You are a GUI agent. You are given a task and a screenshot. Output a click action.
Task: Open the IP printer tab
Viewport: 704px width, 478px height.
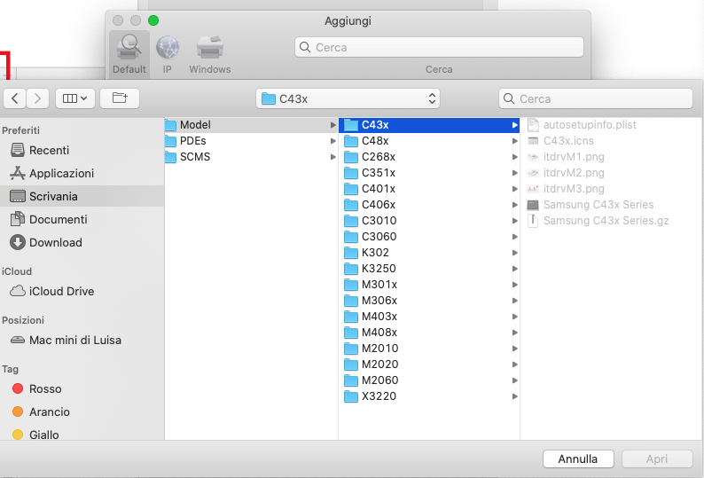click(167, 54)
